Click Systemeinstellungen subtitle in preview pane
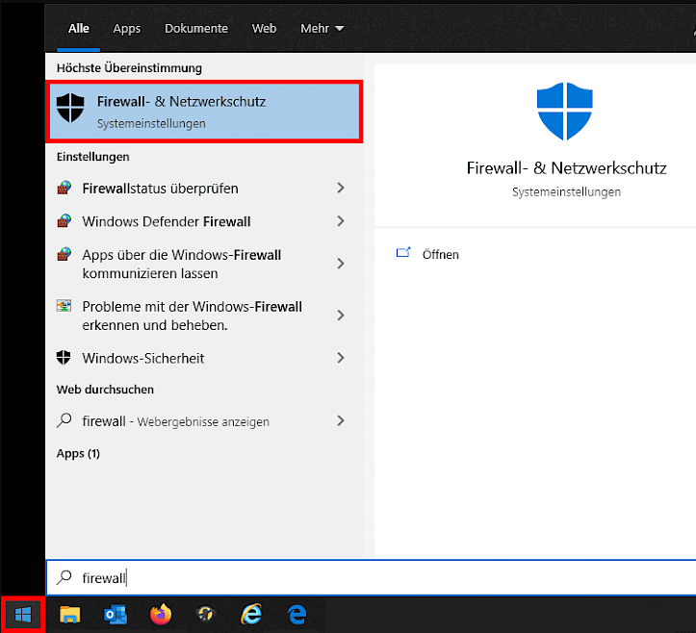 566,192
